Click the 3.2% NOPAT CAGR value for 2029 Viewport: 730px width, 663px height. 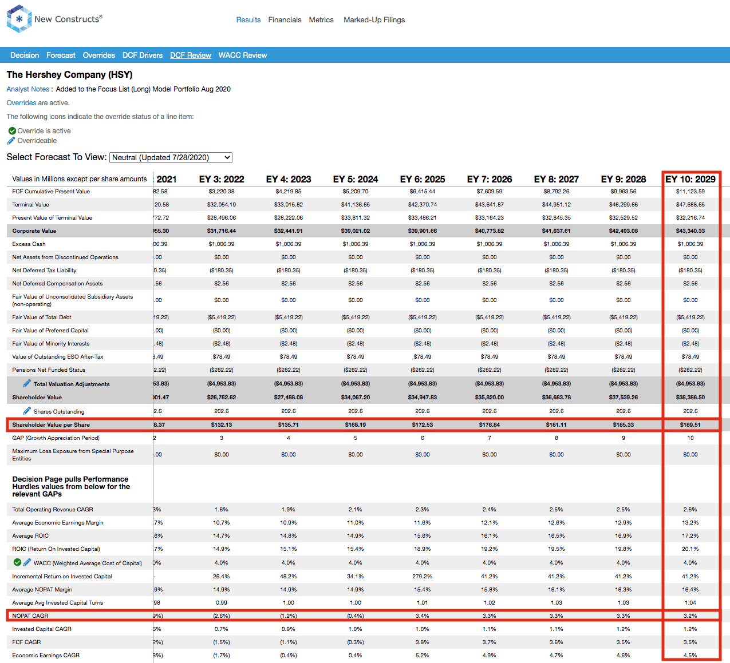(690, 616)
